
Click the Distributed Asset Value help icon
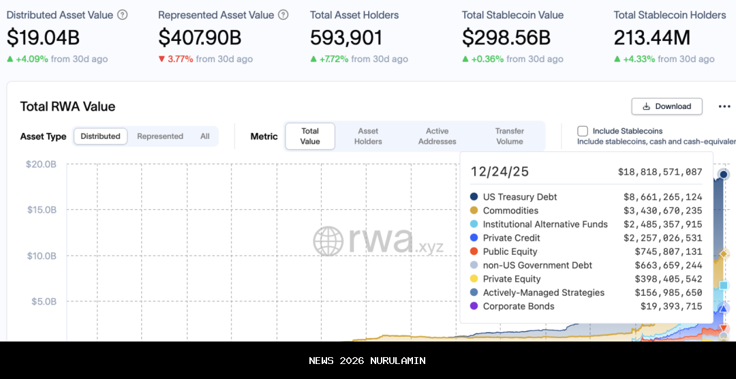(x=123, y=15)
